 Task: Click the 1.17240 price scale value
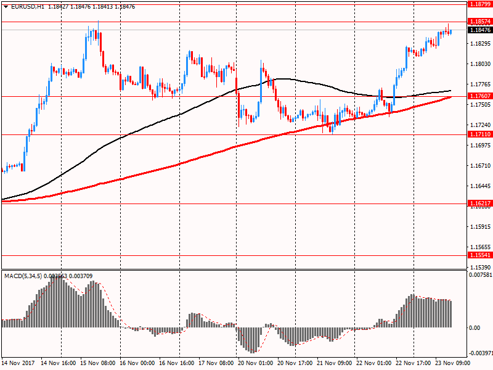[481, 125]
